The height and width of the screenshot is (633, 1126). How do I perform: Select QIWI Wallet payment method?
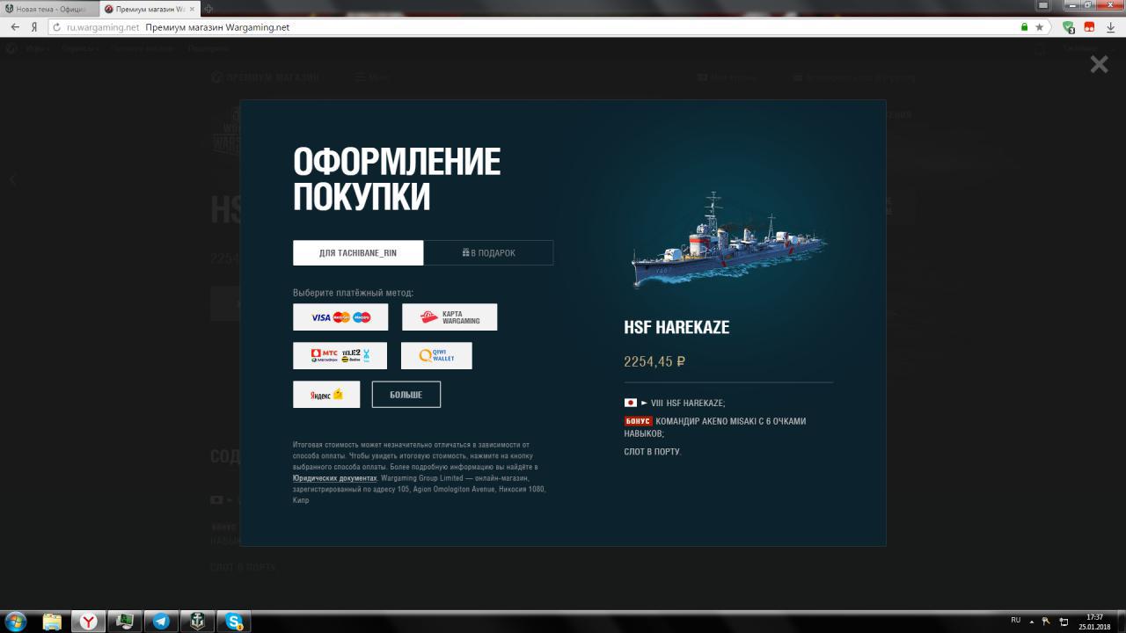pyautogui.click(x=436, y=356)
